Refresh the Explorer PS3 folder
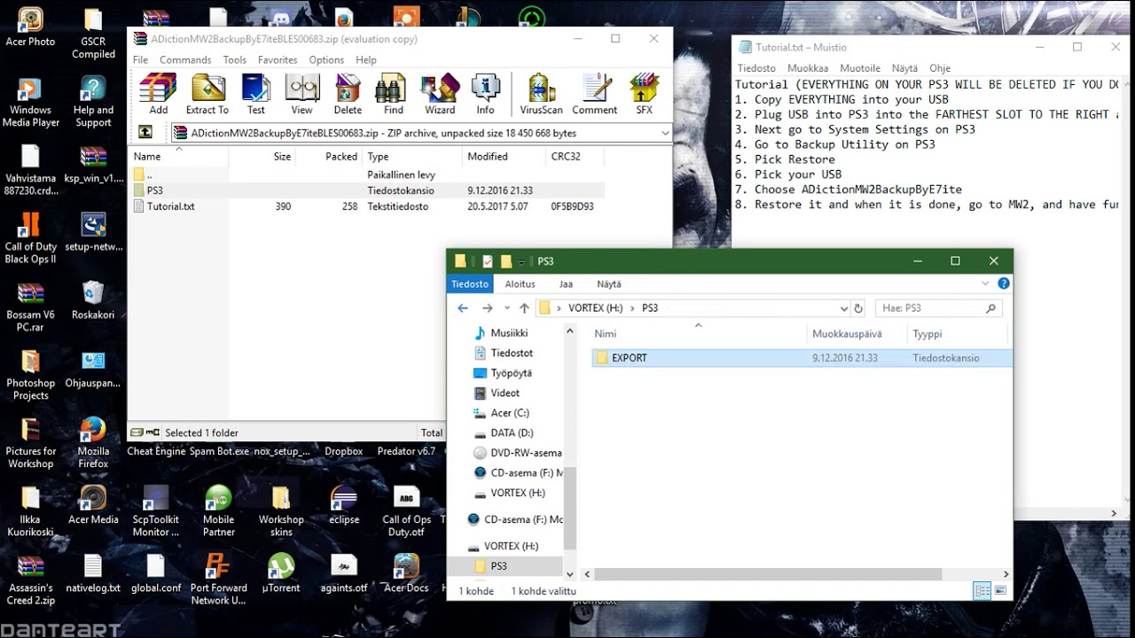 (x=857, y=308)
